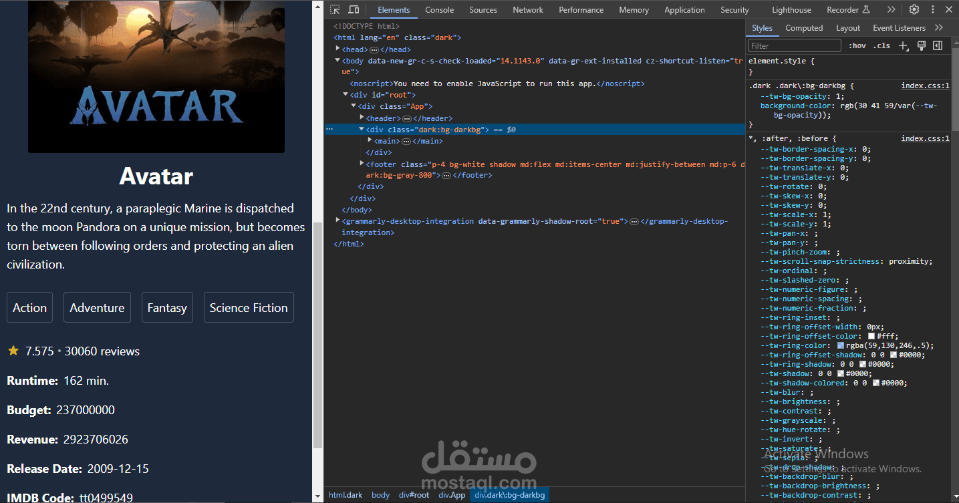Click the star rating icon
This screenshot has height=503, width=959.
[x=13, y=350]
